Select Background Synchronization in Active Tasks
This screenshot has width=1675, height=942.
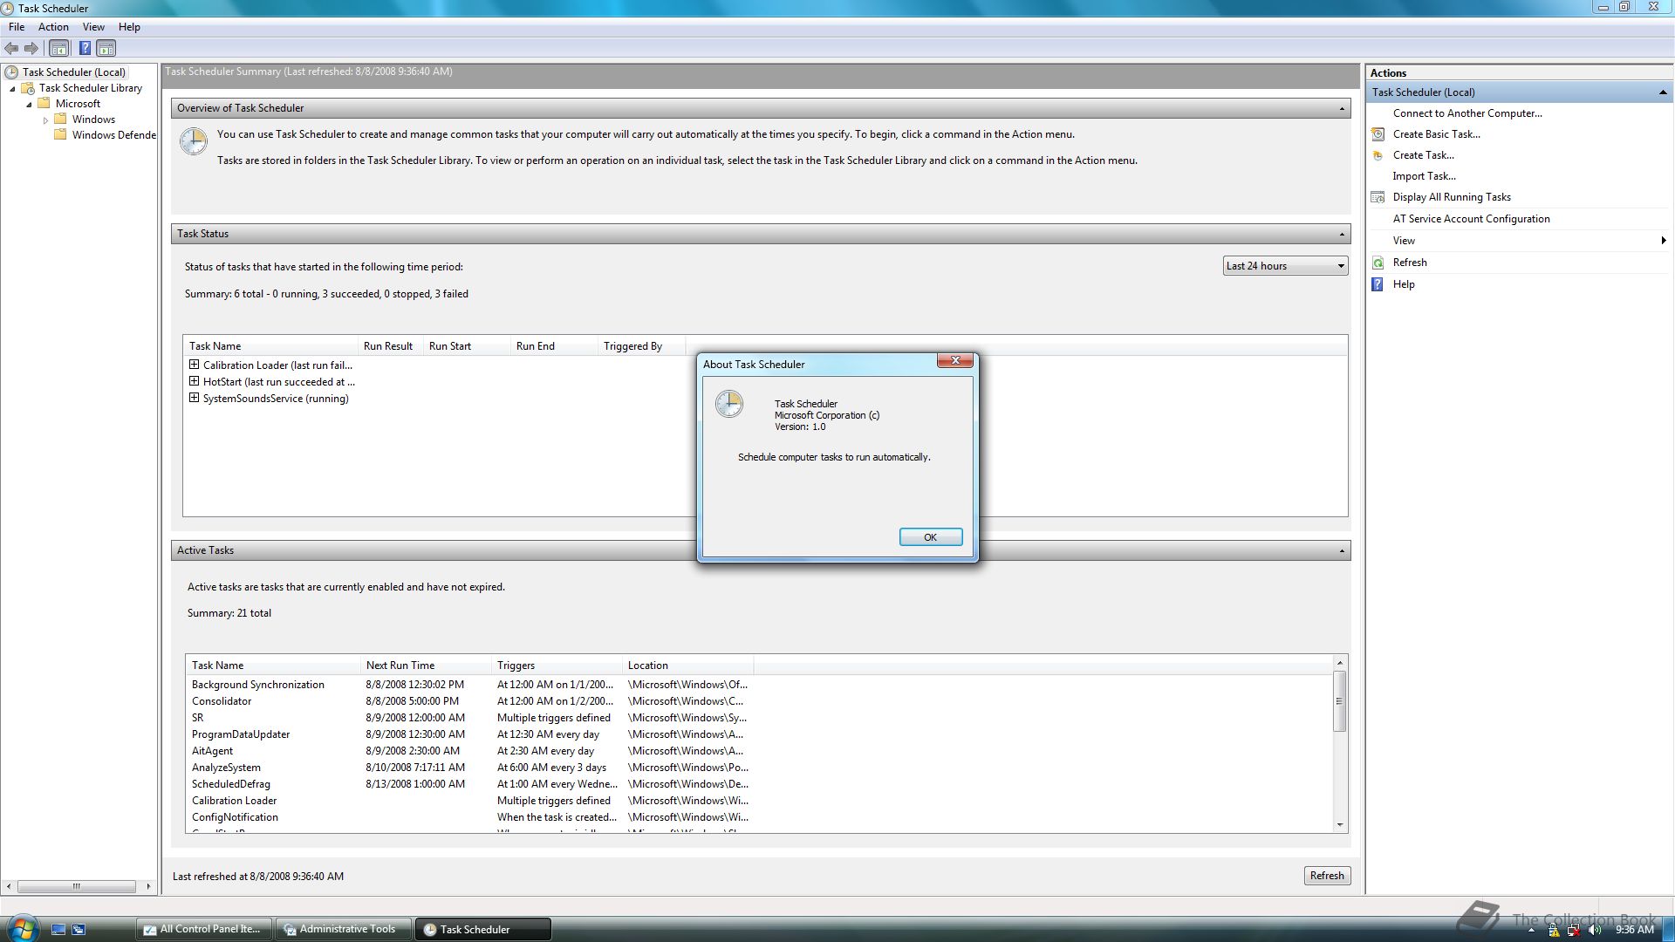pos(258,685)
